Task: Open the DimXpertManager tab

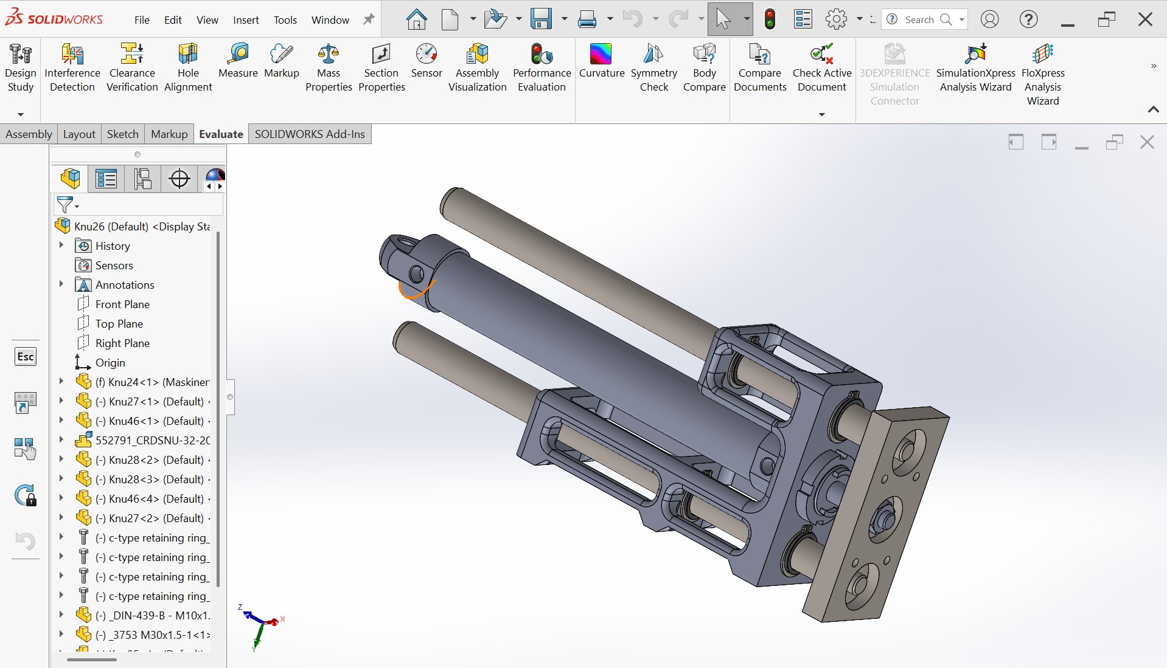Action: [x=179, y=179]
